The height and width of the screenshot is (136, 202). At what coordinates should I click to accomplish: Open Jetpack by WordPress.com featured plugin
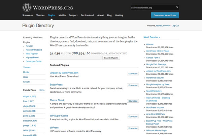coord(64,73)
